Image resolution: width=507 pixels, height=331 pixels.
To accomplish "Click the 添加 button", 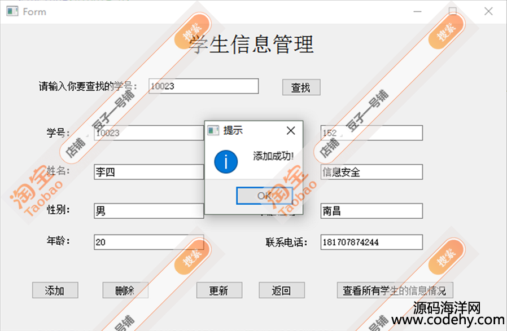I will (x=55, y=290).
